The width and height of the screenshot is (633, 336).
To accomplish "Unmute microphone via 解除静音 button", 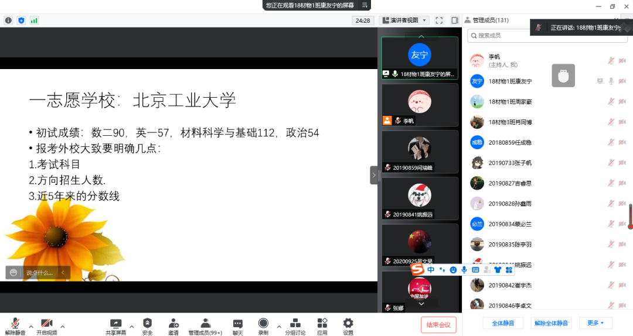I will click(15, 324).
